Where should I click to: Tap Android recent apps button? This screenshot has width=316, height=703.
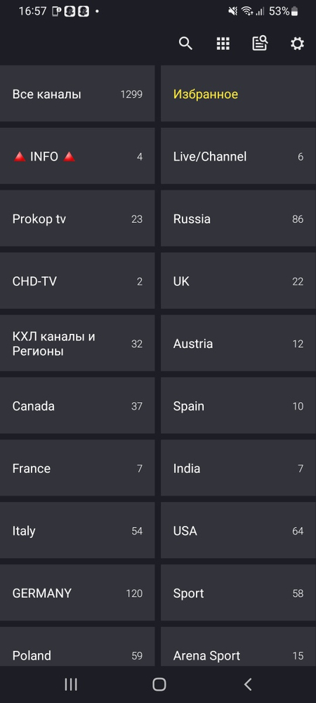(x=71, y=684)
